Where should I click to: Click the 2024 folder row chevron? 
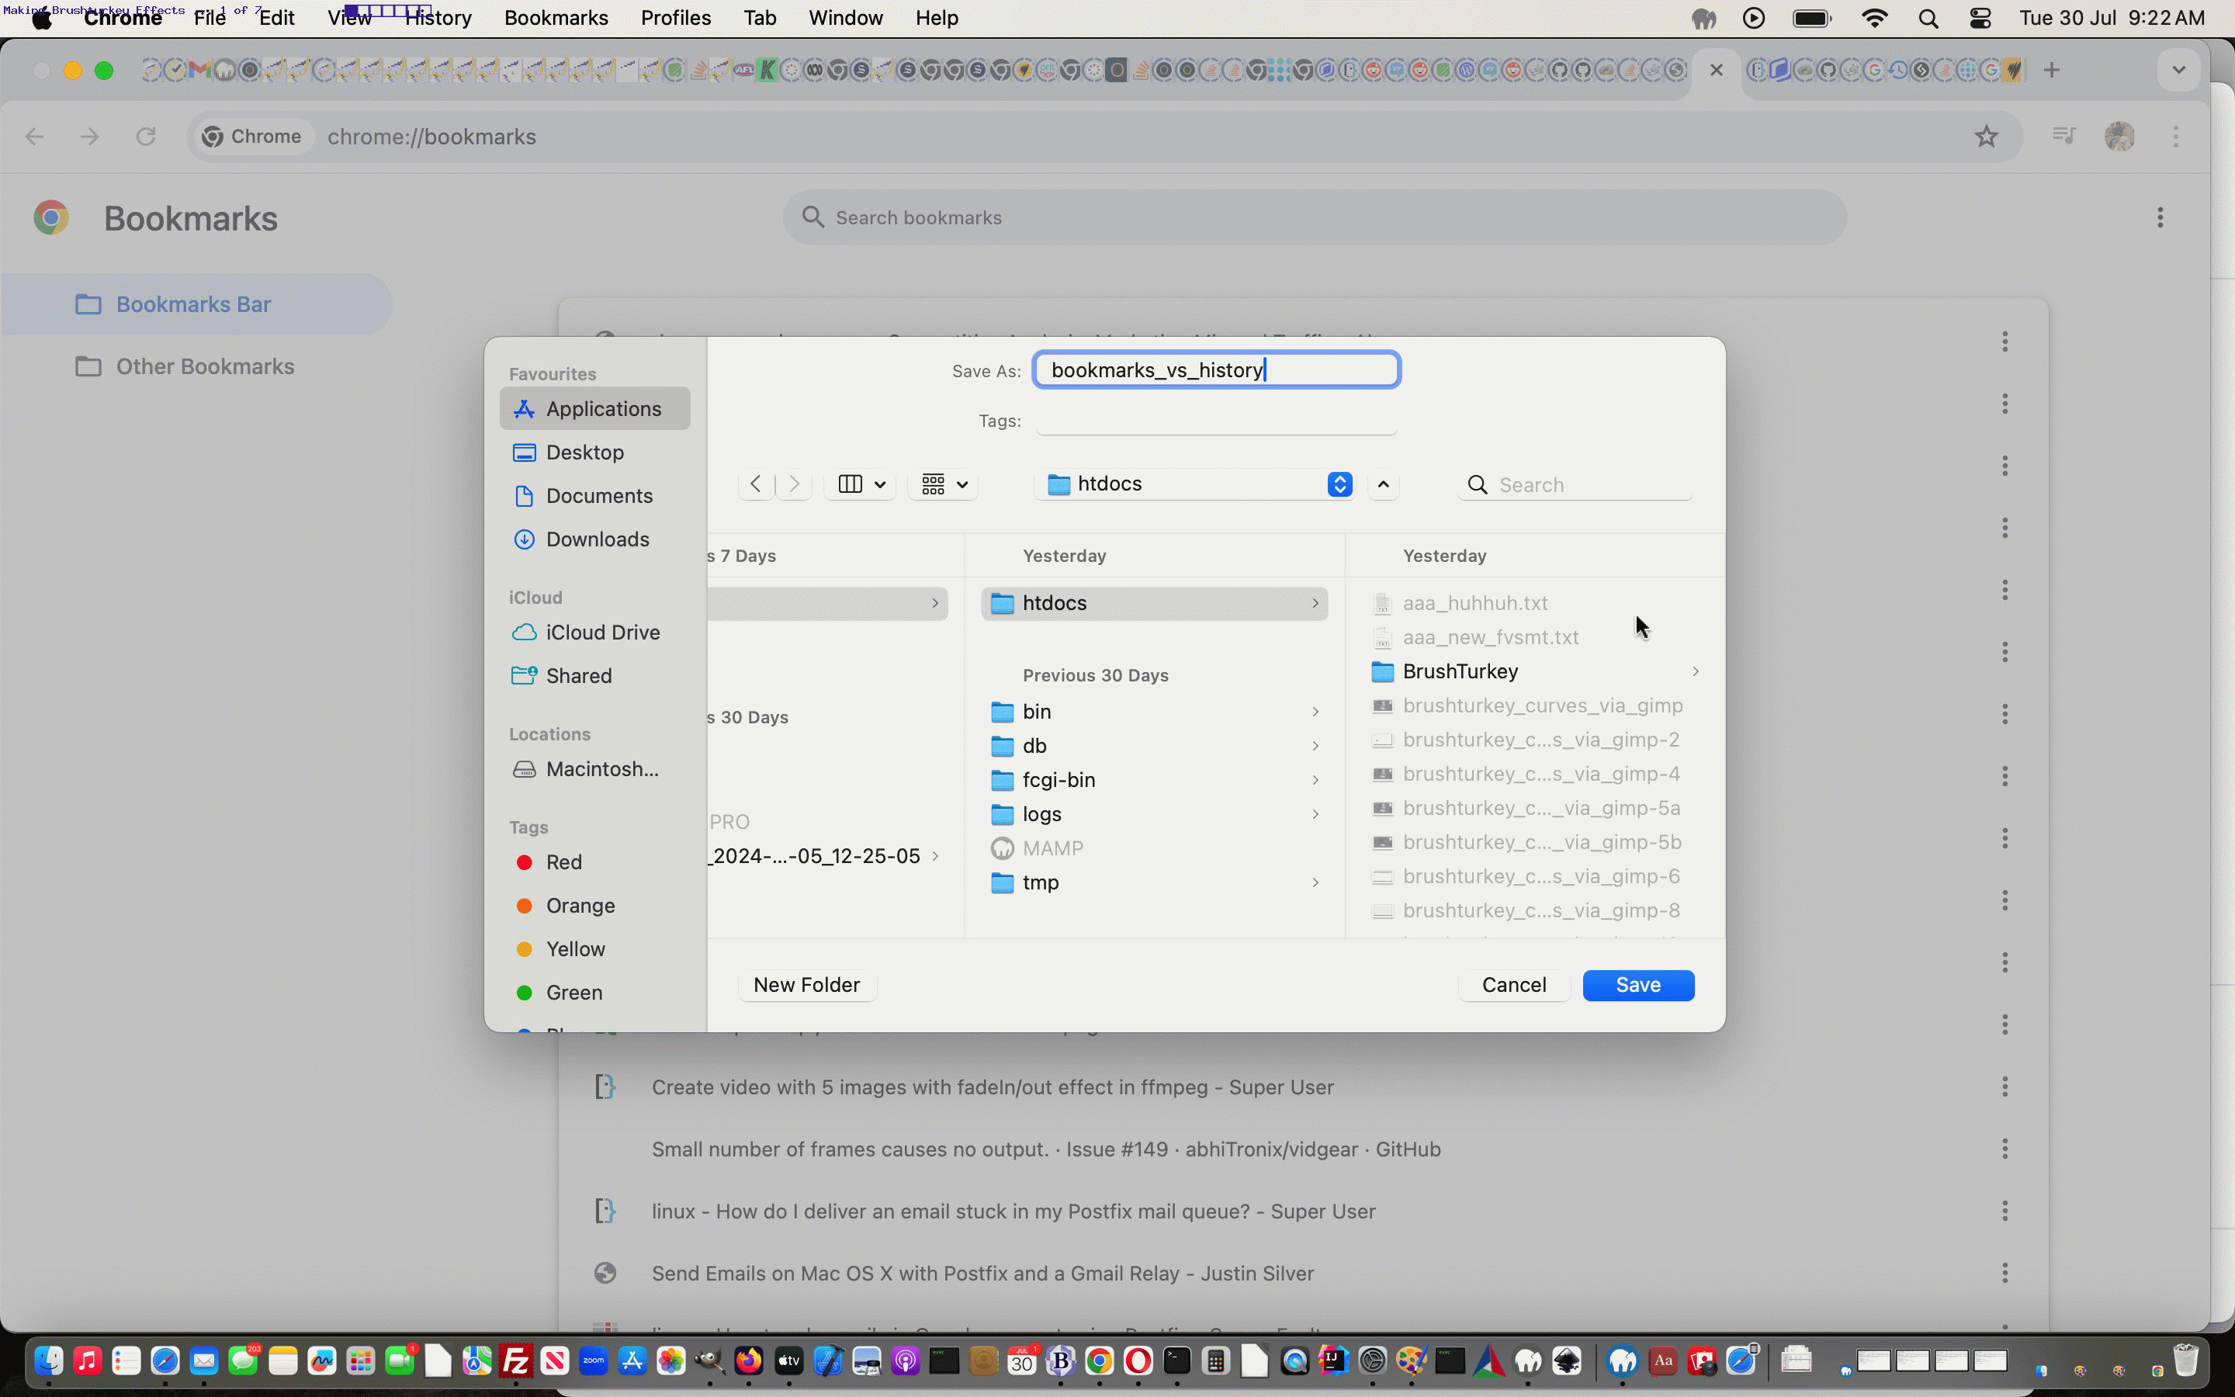click(934, 857)
